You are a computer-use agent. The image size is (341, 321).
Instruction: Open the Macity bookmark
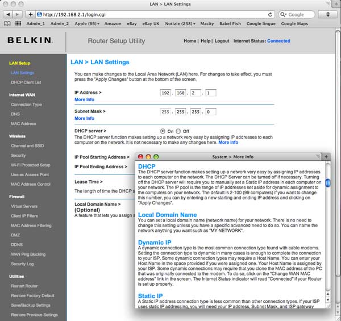point(207,23)
